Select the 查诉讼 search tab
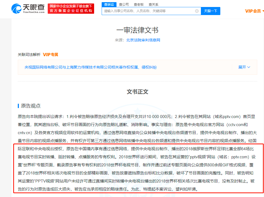The height and width of the screenshot is (197, 264). 109,5
